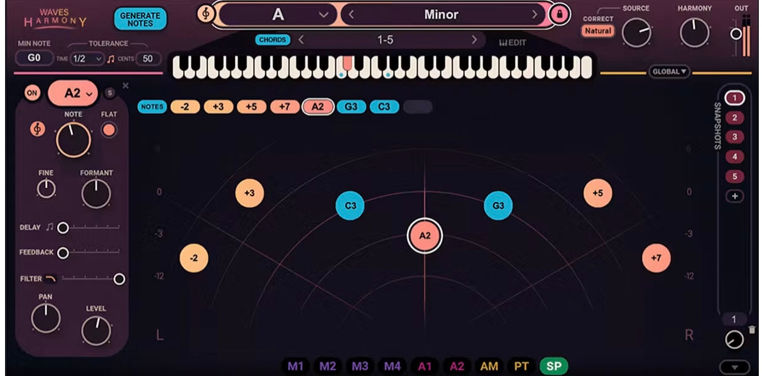Click the NOTE knob in voice panel
This screenshot has width=762, height=376.
click(73, 140)
